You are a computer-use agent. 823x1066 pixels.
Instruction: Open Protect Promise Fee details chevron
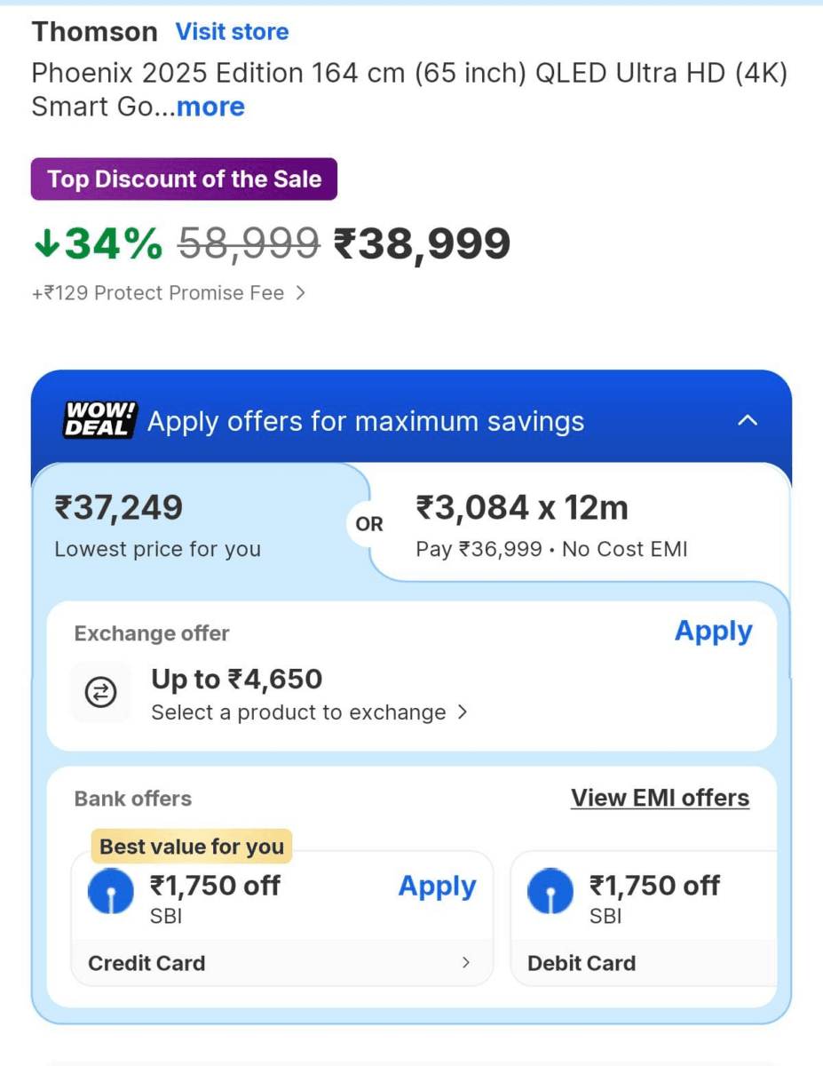pyautogui.click(x=301, y=293)
